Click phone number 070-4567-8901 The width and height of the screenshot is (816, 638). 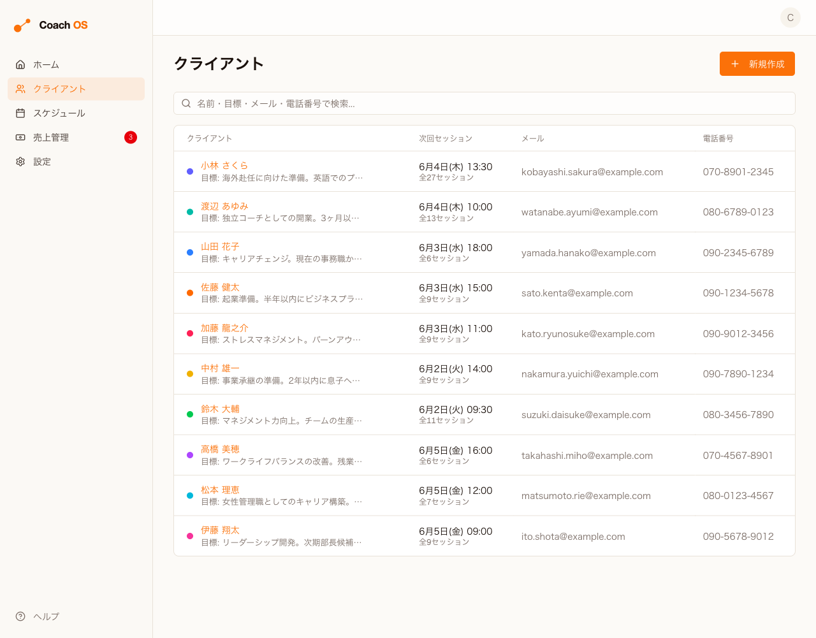tap(738, 456)
